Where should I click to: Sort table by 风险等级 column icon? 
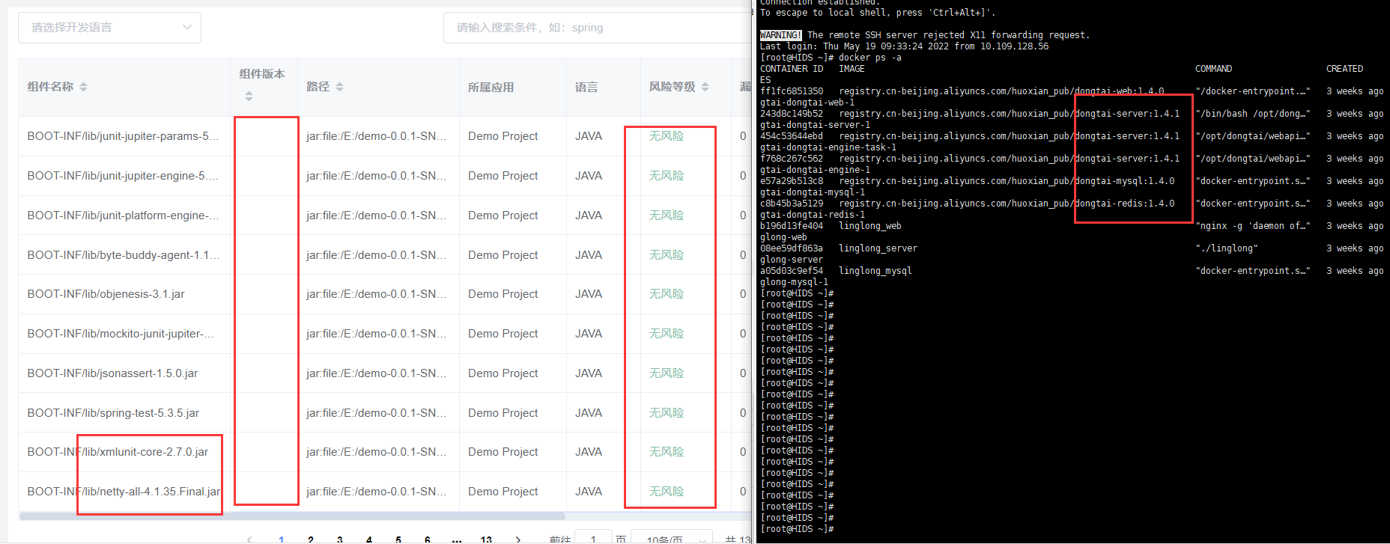click(x=705, y=87)
